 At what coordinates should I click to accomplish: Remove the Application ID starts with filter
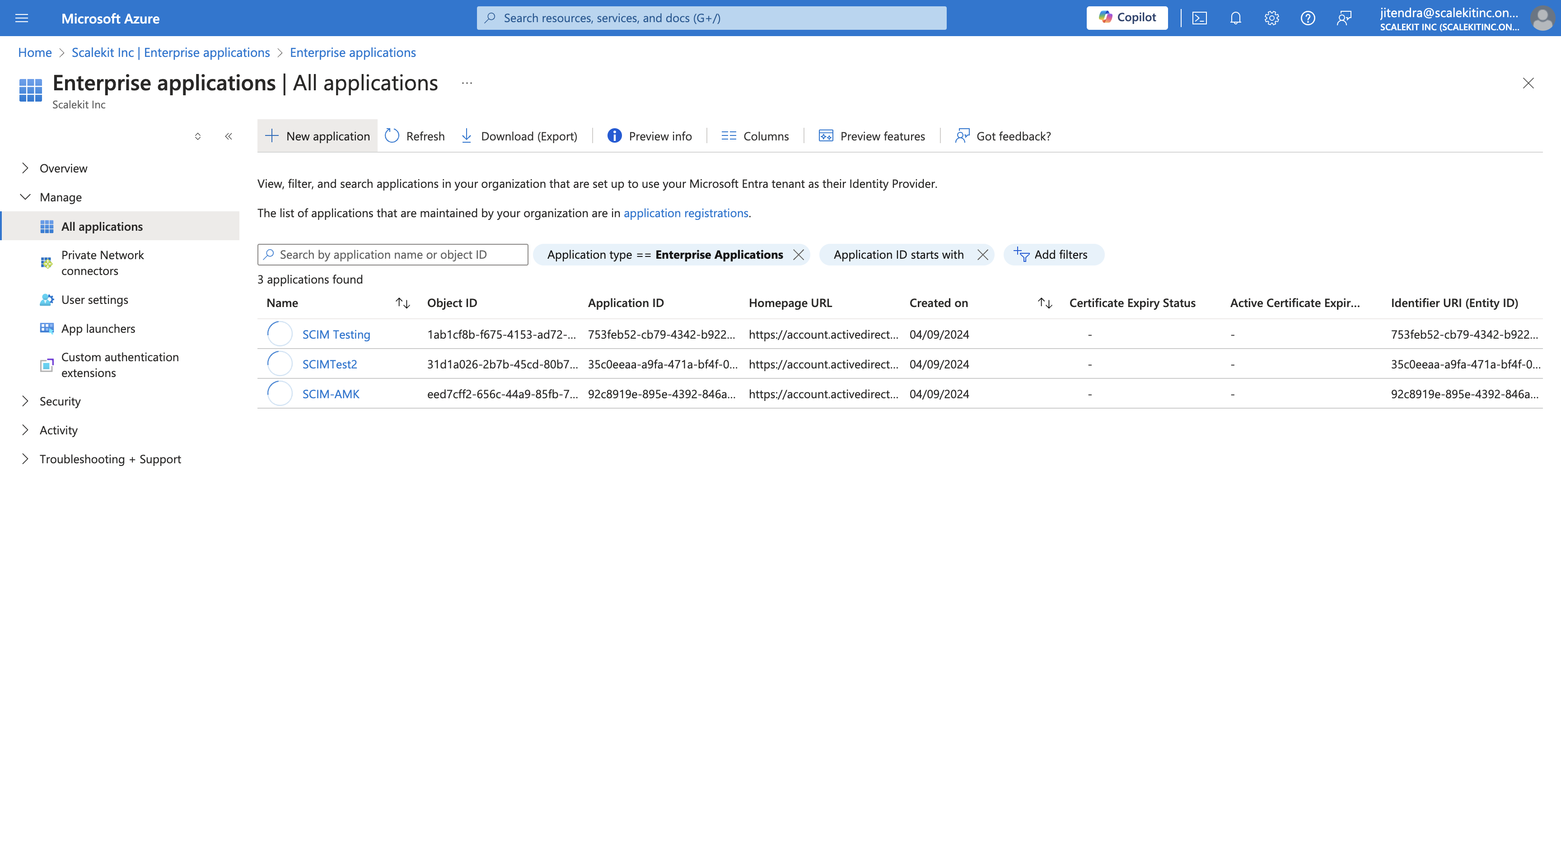point(983,254)
